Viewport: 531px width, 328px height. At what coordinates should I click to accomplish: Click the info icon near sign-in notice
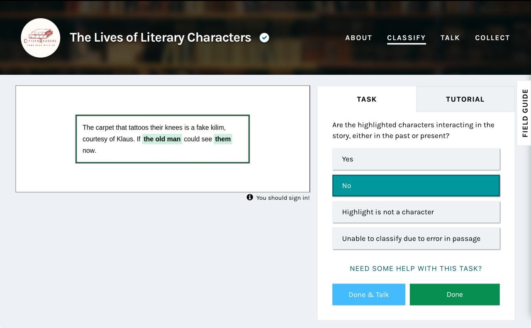[250, 197]
